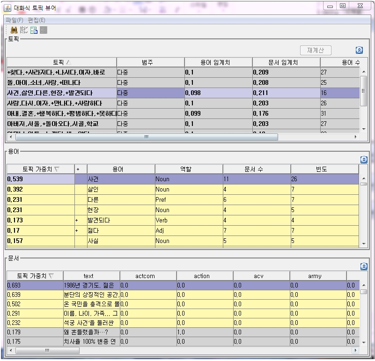
Task: Click the 문서 table horizontal scrollbar thumb
Action: [x=47, y=351]
